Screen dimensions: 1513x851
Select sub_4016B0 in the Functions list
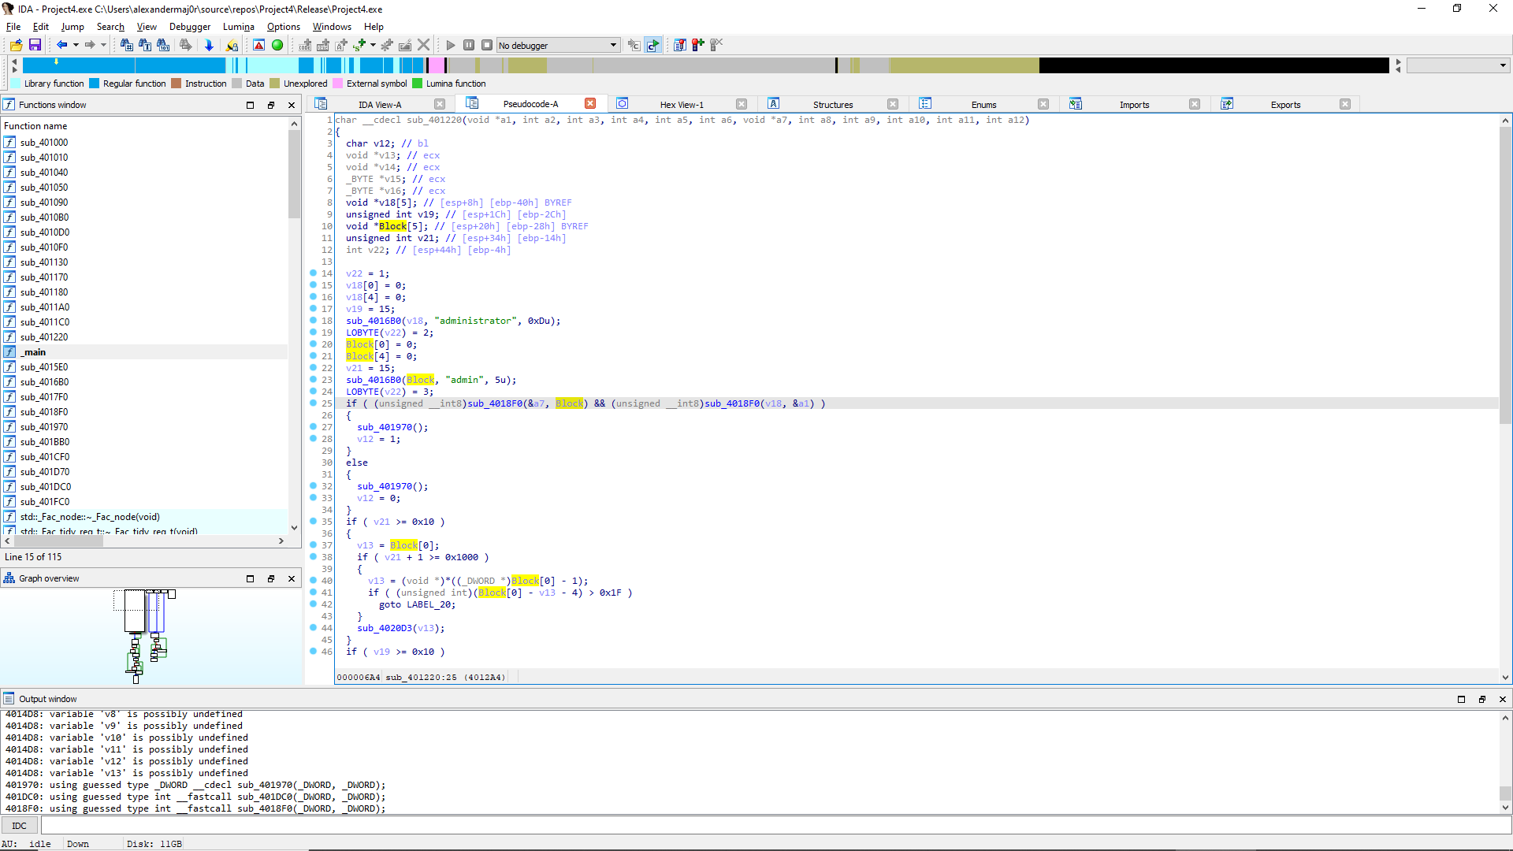tap(44, 382)
